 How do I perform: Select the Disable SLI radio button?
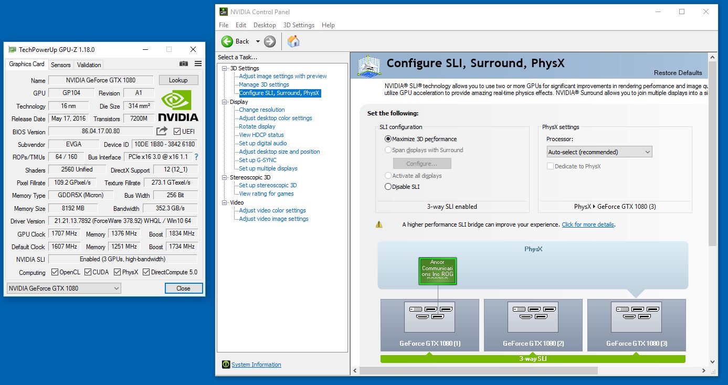pos(388,187)
